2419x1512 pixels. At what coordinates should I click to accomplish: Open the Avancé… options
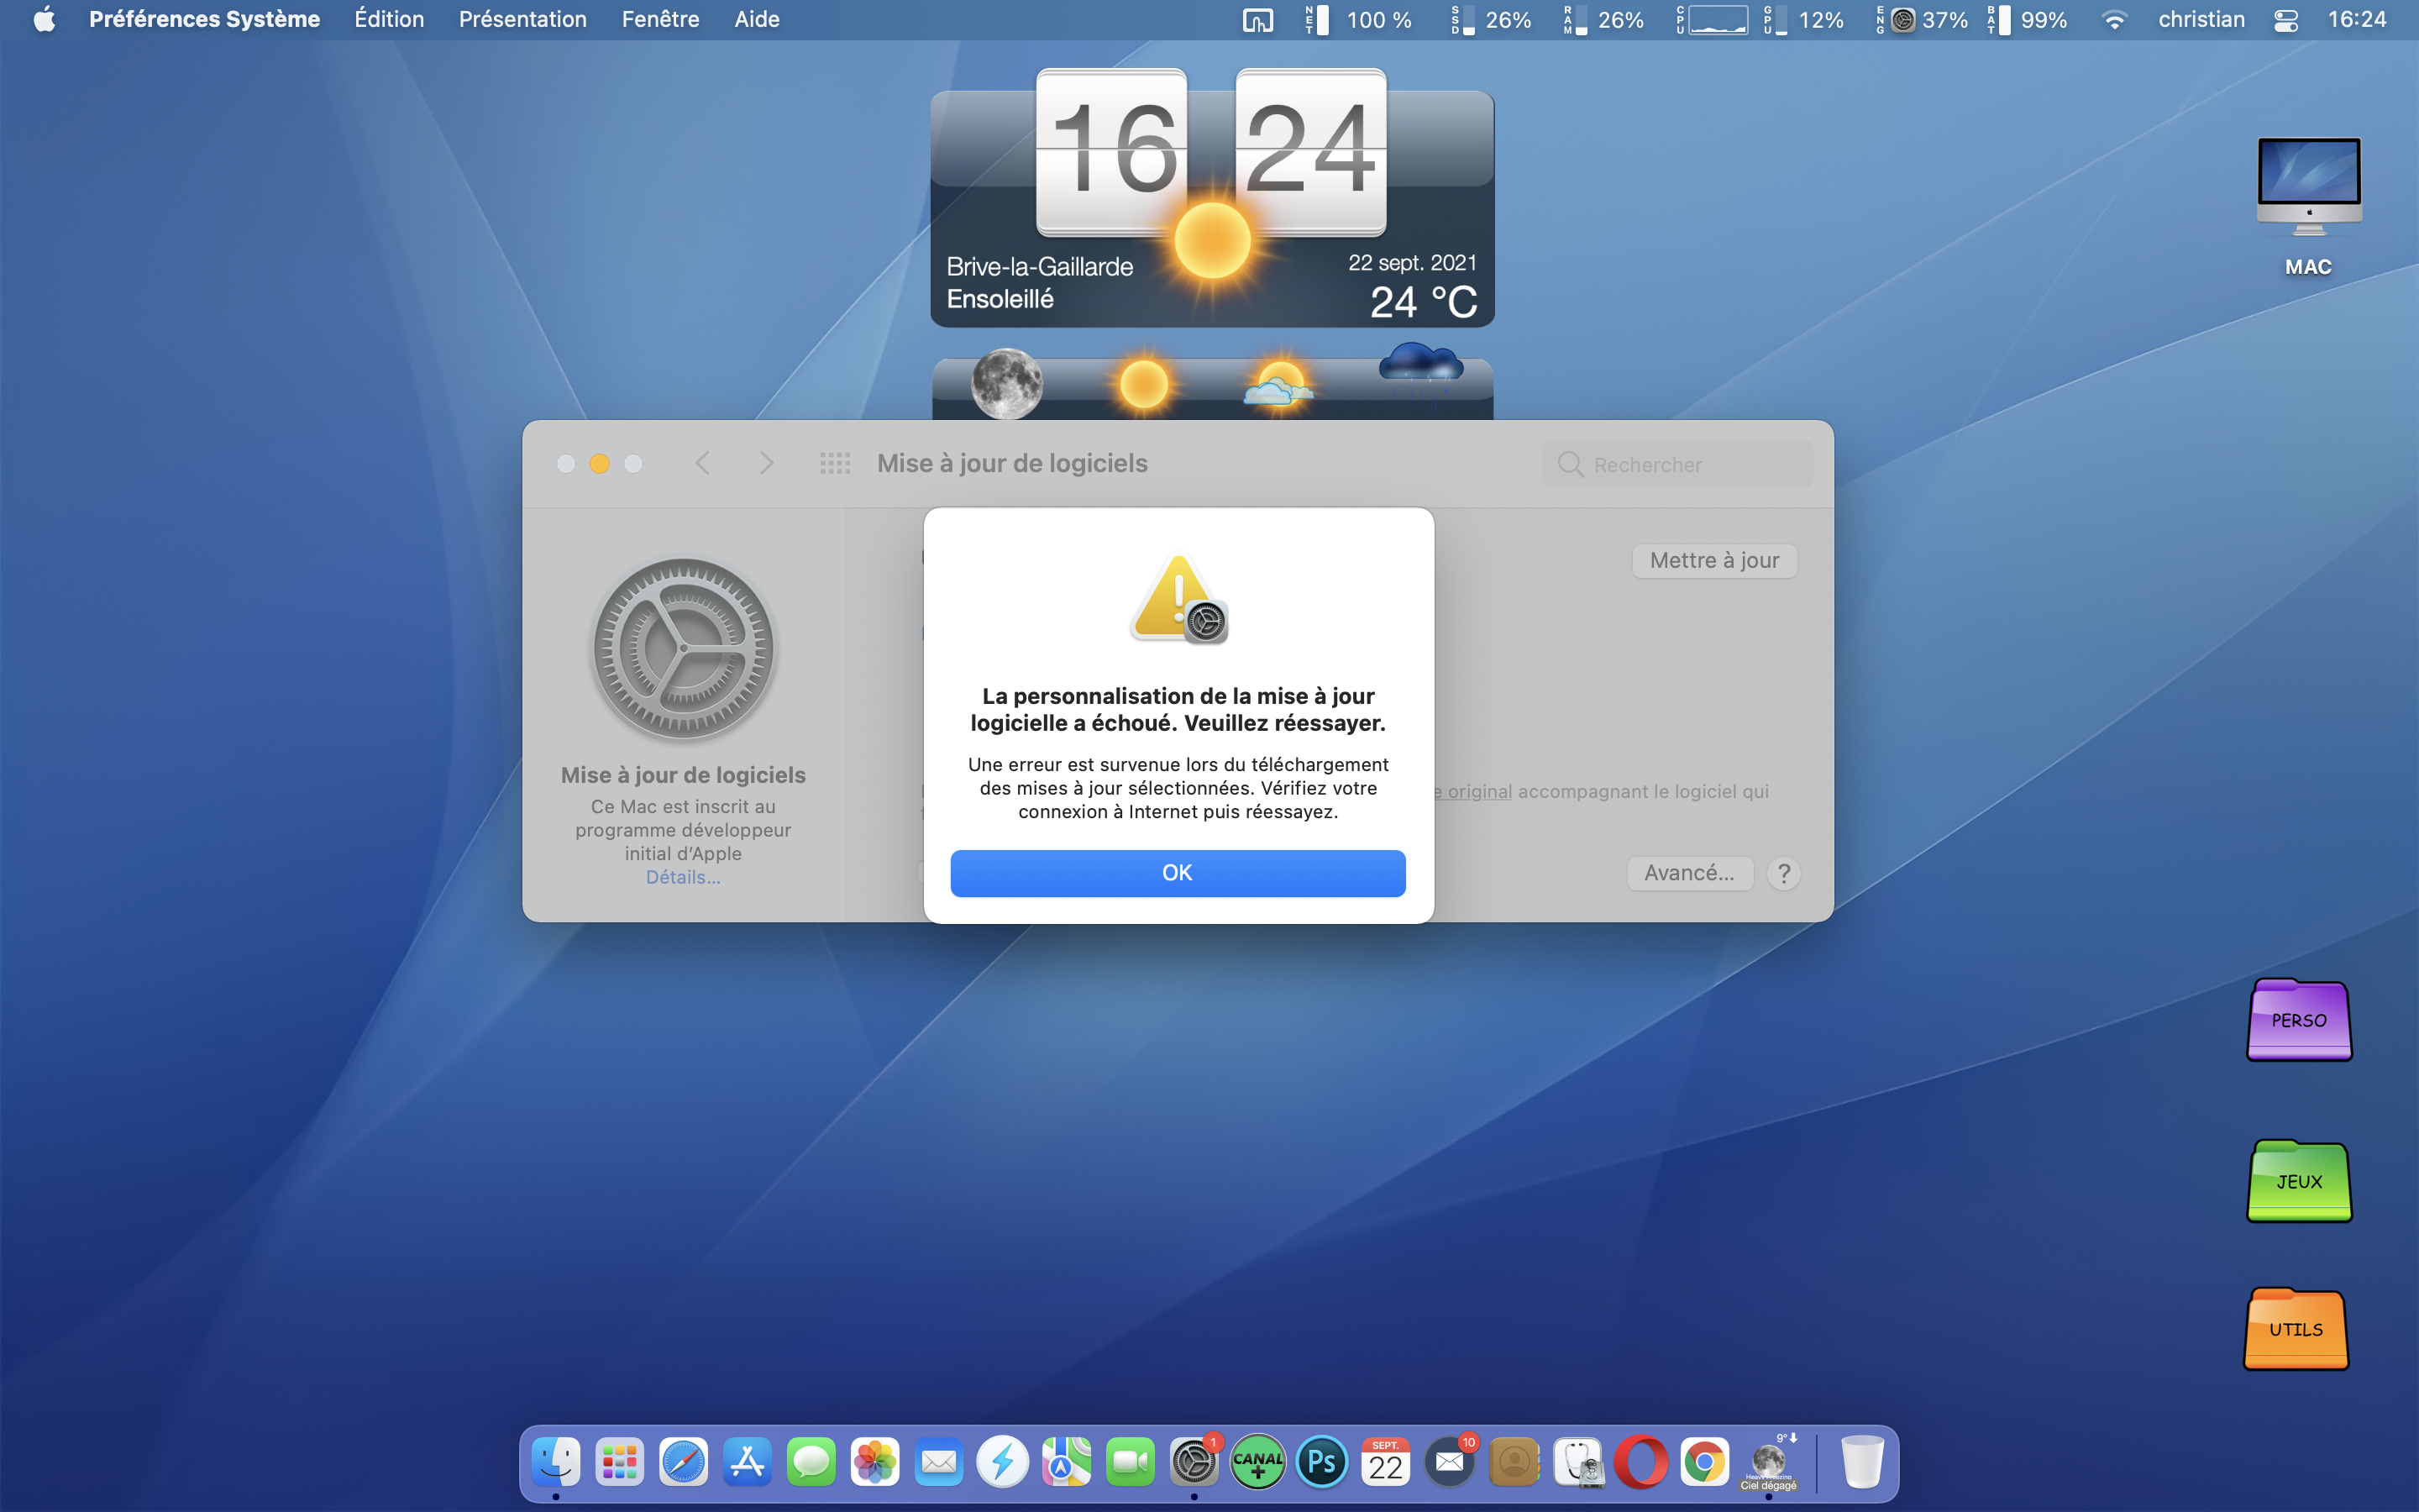(x=1689, y=873)
